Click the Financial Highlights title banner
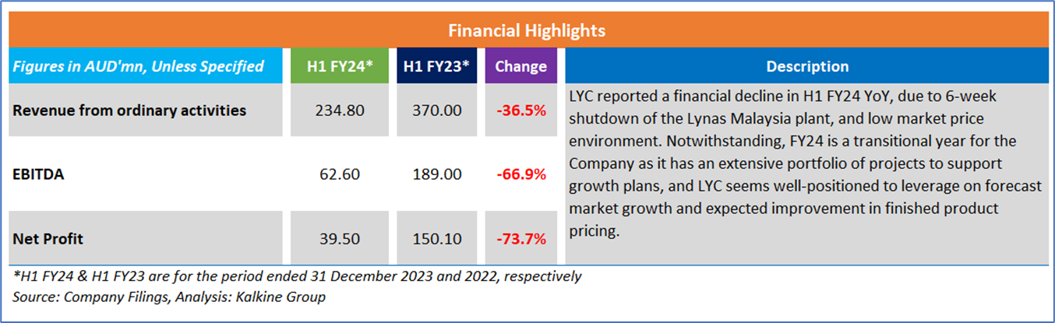The image size is (1055, 323). click(x=527, y=31)
